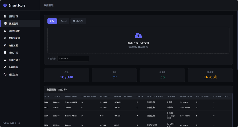Click the CENSOR_STATUS column header
The height and width of the screenshot is (127, 238).
(x=221, y=96)
